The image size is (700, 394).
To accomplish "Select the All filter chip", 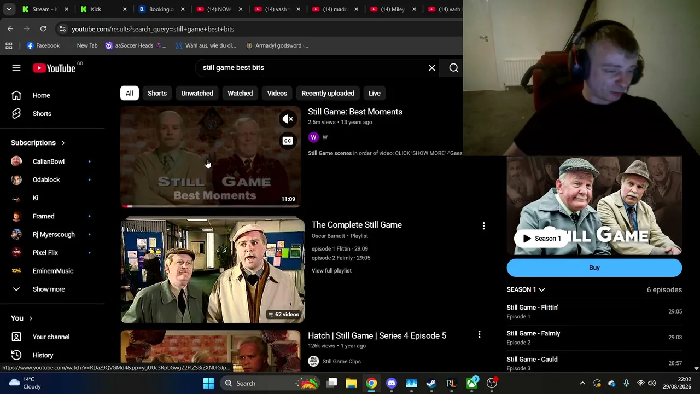I will click(x=129, y=93).
